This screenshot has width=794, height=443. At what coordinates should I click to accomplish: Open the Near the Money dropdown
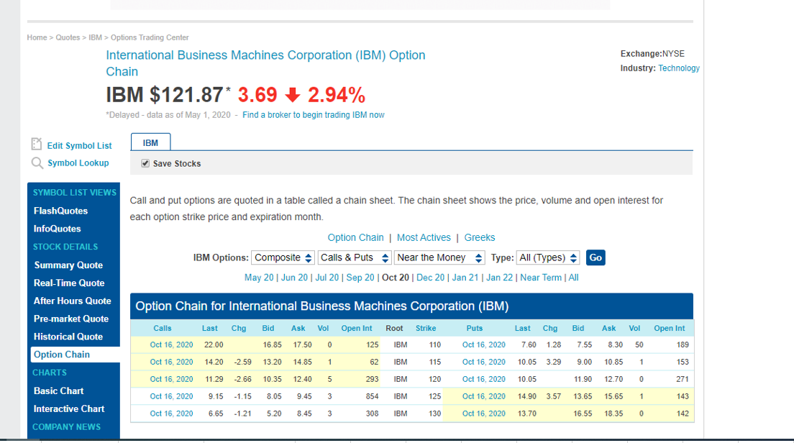(439, 257)
